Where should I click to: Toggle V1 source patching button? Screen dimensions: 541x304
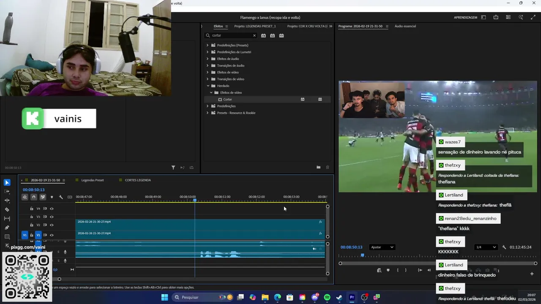point(25,235)
